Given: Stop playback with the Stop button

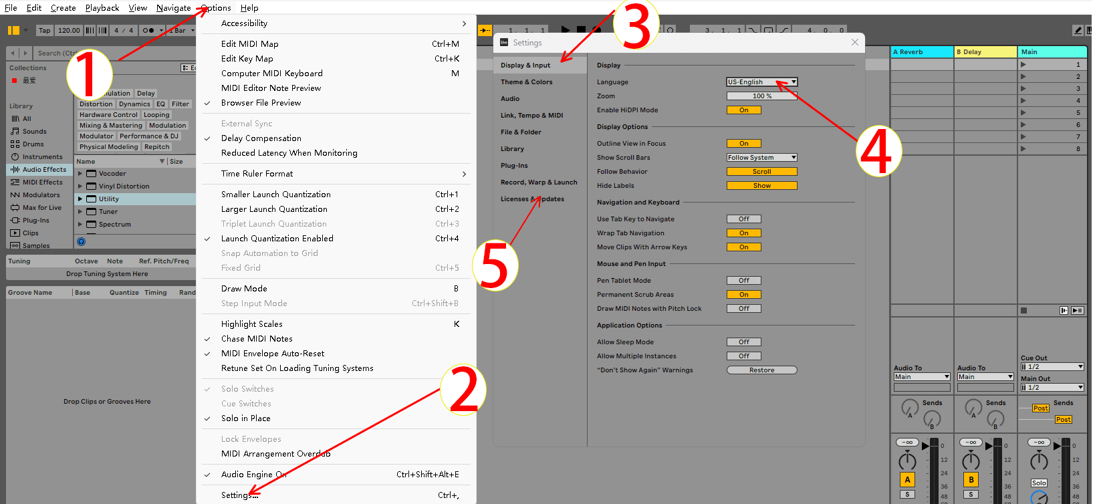Looking at the screenshot, I should coord(581,30).
